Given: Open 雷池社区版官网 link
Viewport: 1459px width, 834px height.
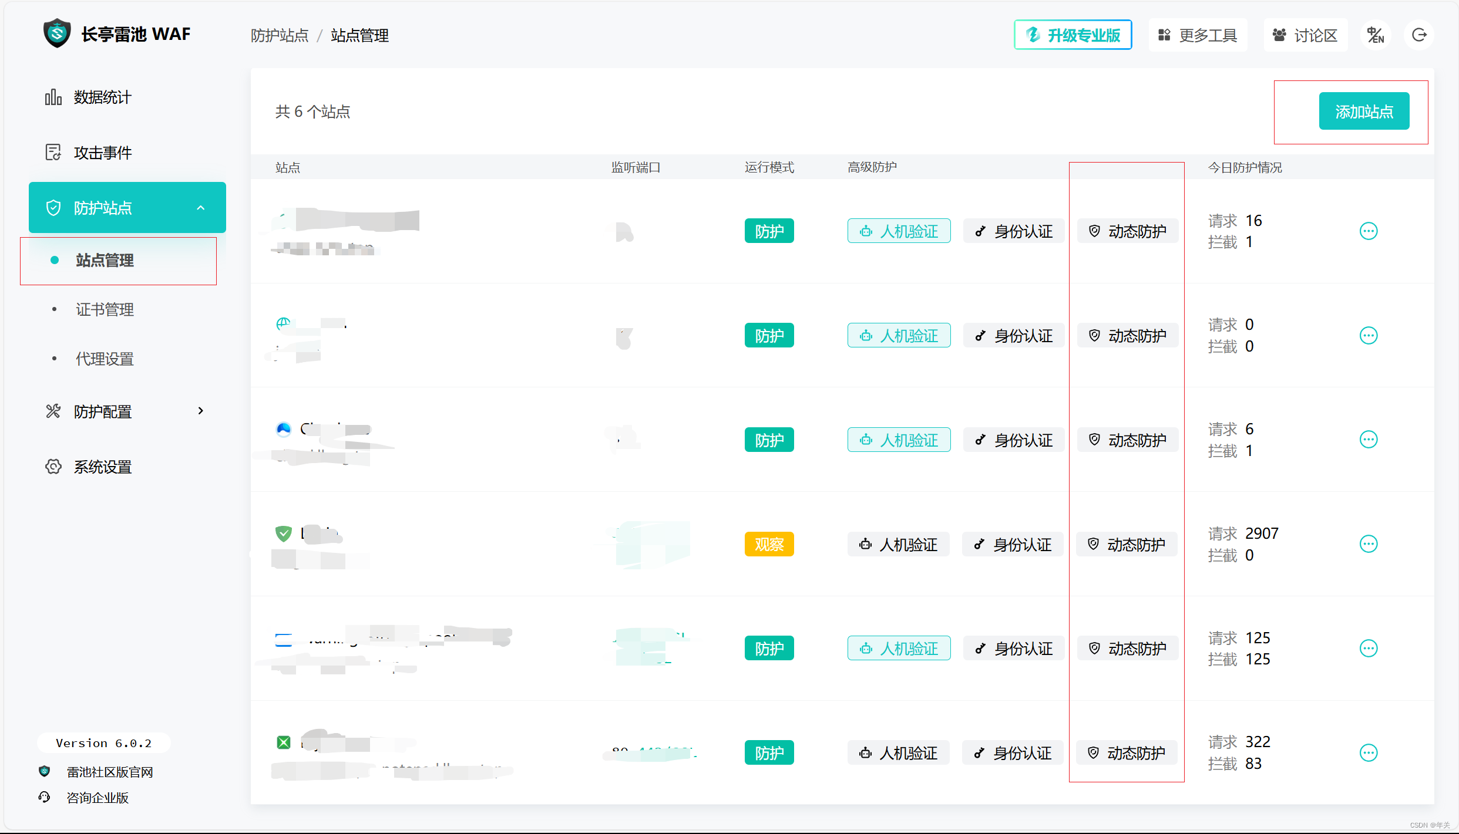Looking at the screenshot, I should click(109, 772).
